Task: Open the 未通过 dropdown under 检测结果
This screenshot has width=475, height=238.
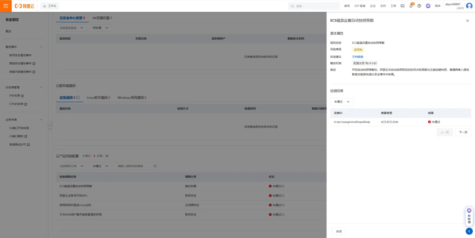Action: (x=342, y=102)
